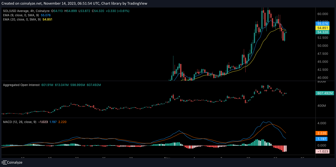The image size is (336, 167).
Task: Click the 4.000 label on MACD axis
Action: point(322,123)
